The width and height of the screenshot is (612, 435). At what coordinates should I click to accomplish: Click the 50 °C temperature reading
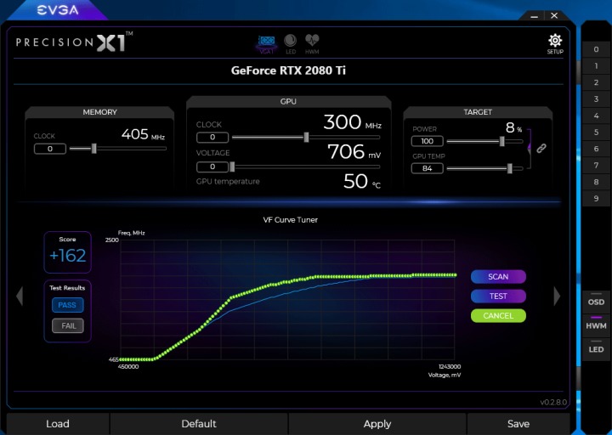pyautogui.click(x=362, y=182)
